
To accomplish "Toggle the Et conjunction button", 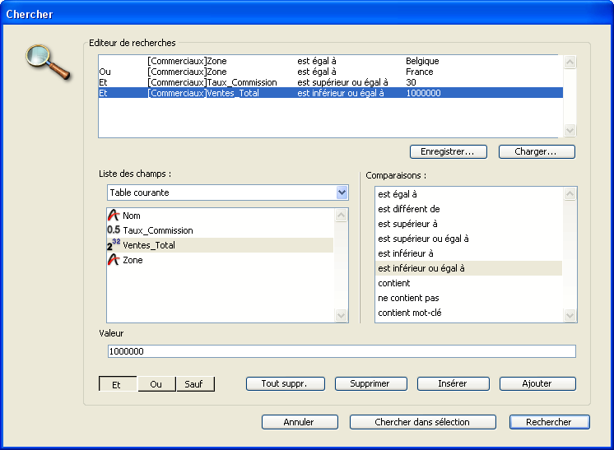I will (118, 384).
